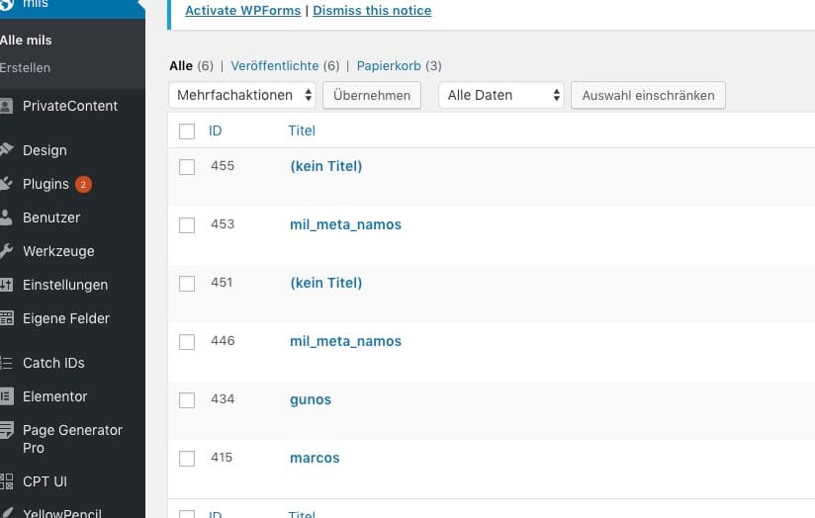Tick the checkbox for post 455
815x518 pixels.
pyautogui.click(x=187, y=167)
